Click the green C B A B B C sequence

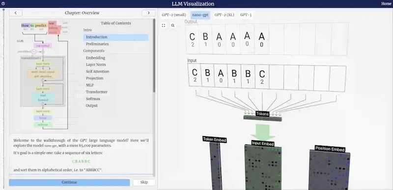[x=81, y=162]
